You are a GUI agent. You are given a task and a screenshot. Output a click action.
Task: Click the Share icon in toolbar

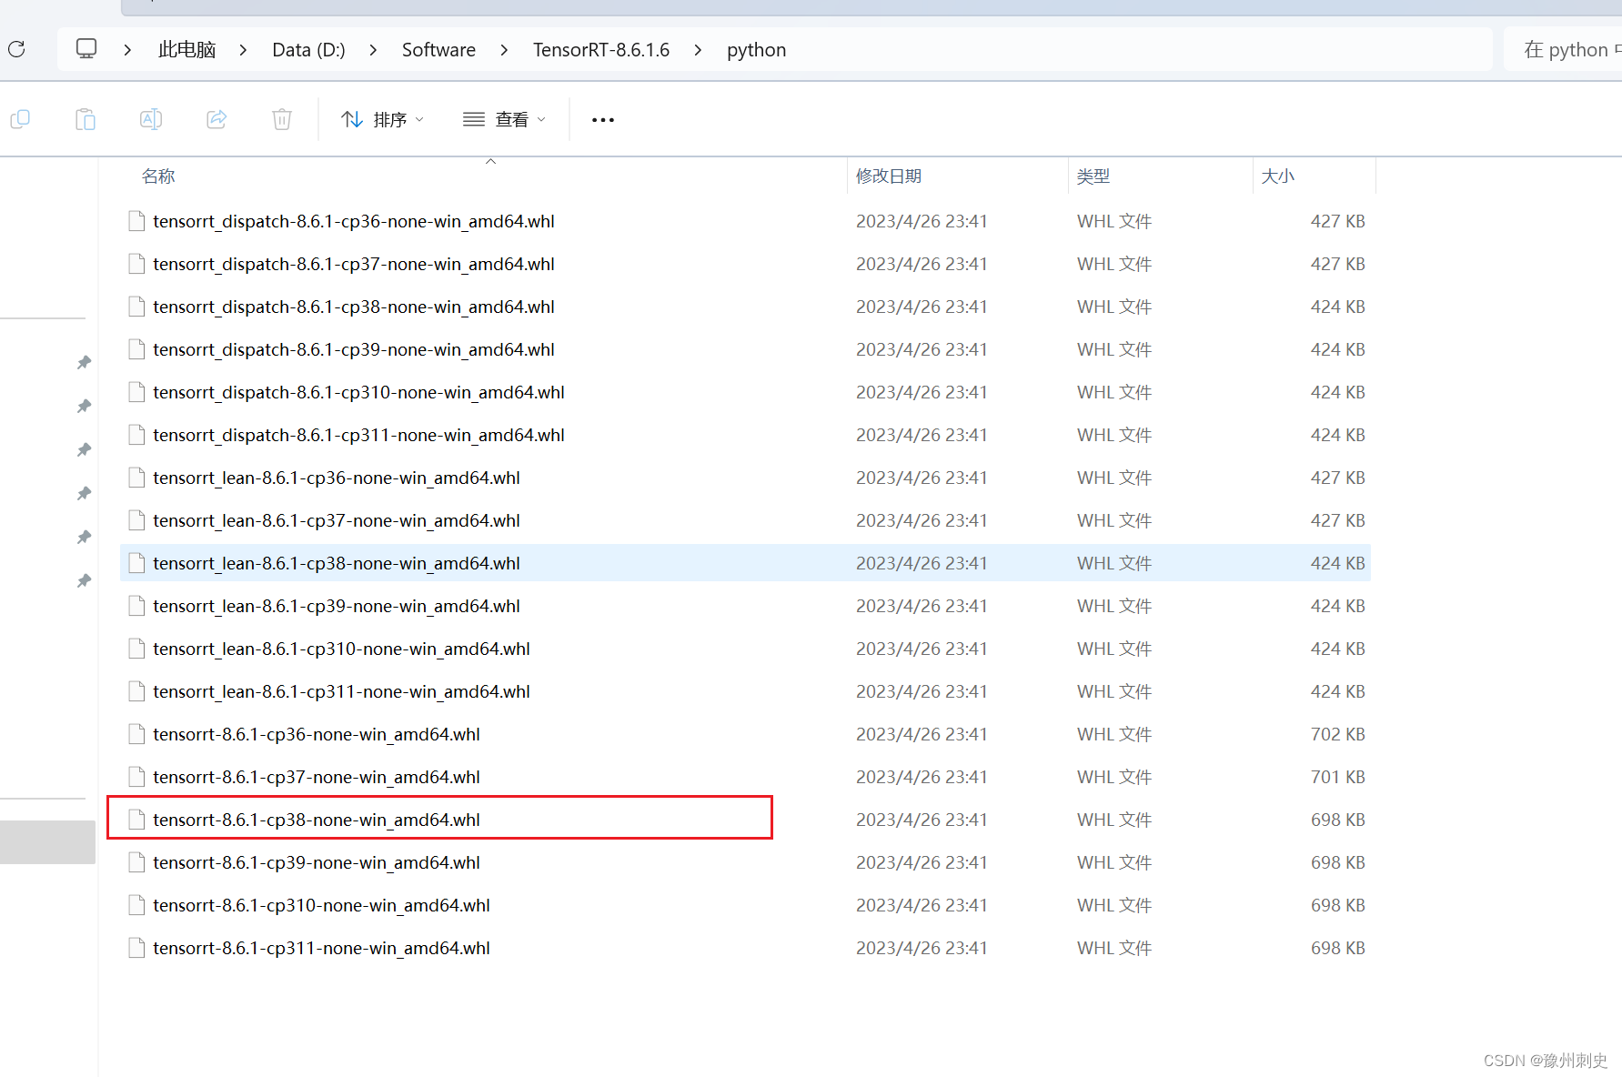coord(217,119)
